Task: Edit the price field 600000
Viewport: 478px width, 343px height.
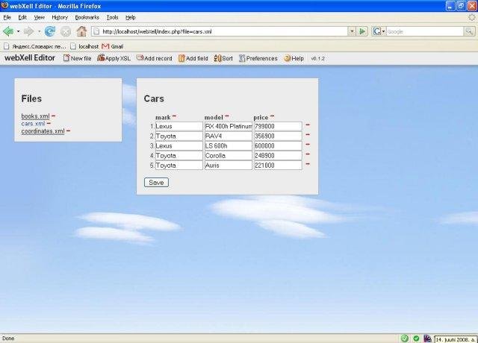Action: tap(278, 146)
